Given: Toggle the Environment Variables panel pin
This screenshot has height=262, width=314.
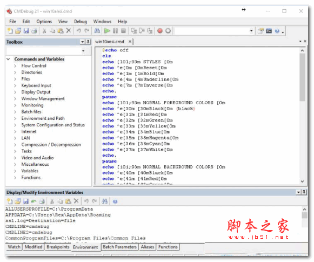Looking at the screenshot, I should tap(304, 192).
